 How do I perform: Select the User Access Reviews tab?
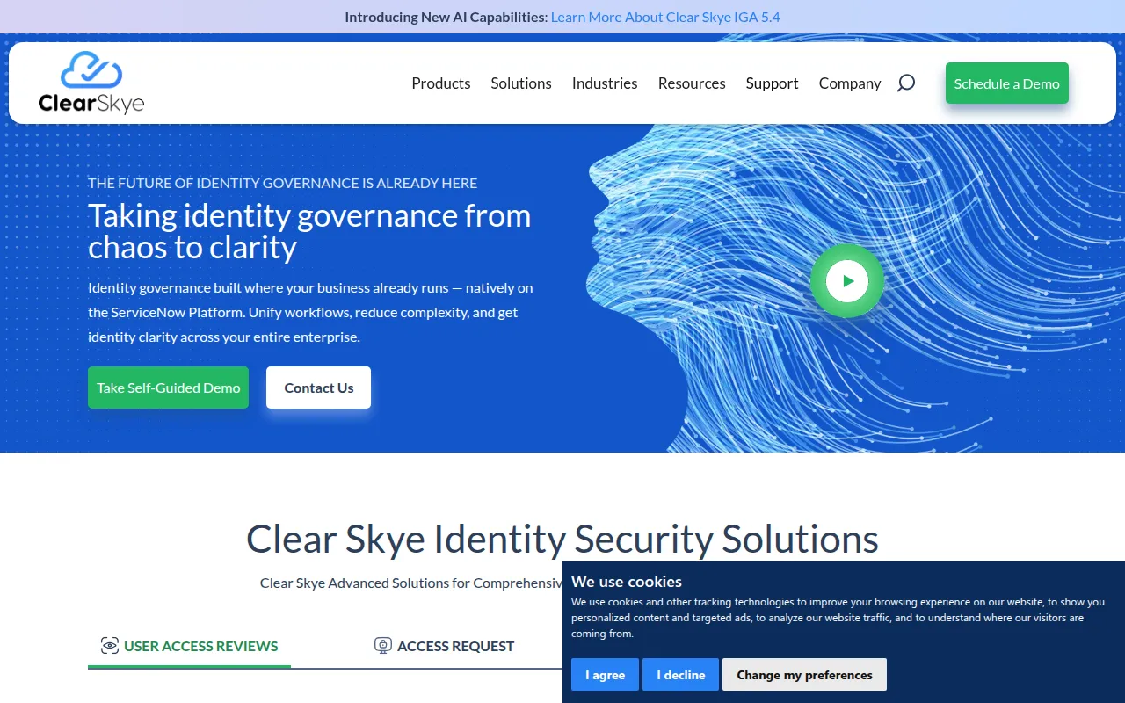pyautogui.click(x=189, y=646)
